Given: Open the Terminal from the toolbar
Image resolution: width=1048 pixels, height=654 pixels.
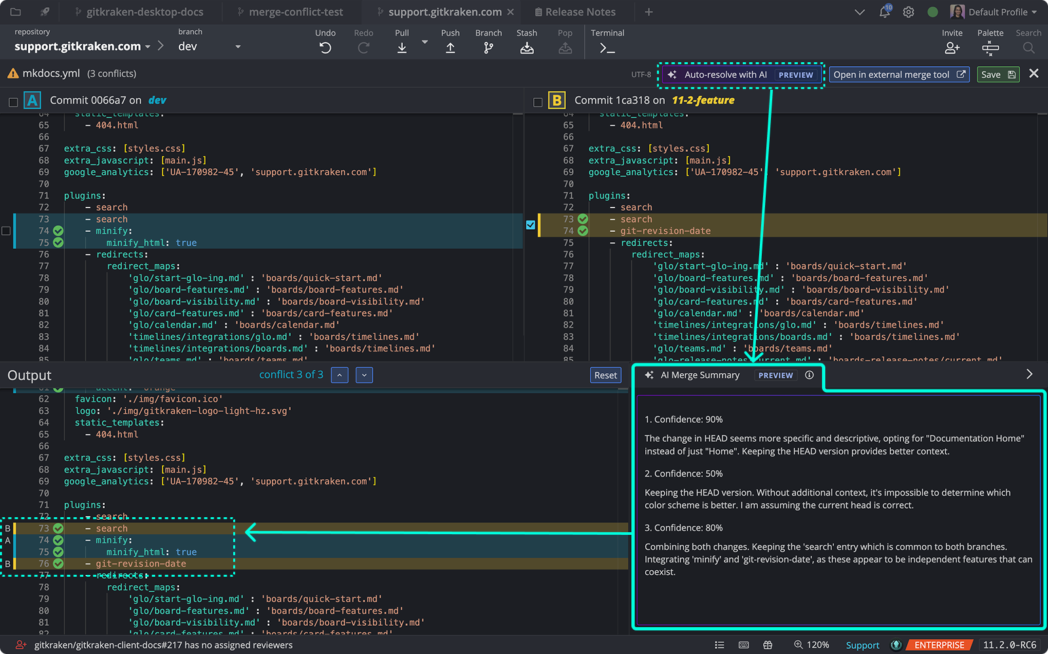Looking at the screenshot, I should tap(607, 47).
